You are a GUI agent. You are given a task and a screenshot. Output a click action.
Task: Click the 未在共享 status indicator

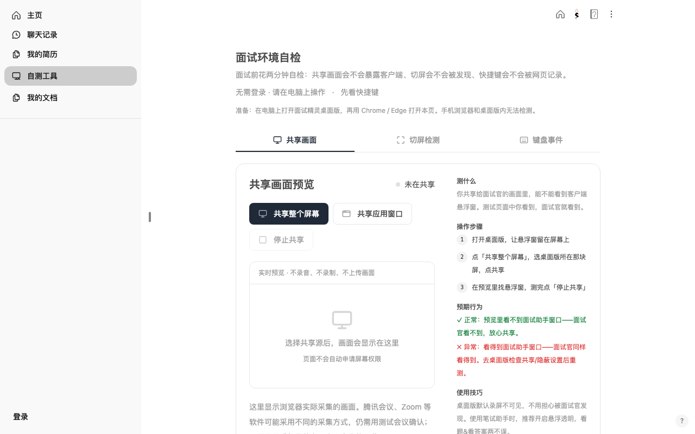click(415, 184)
